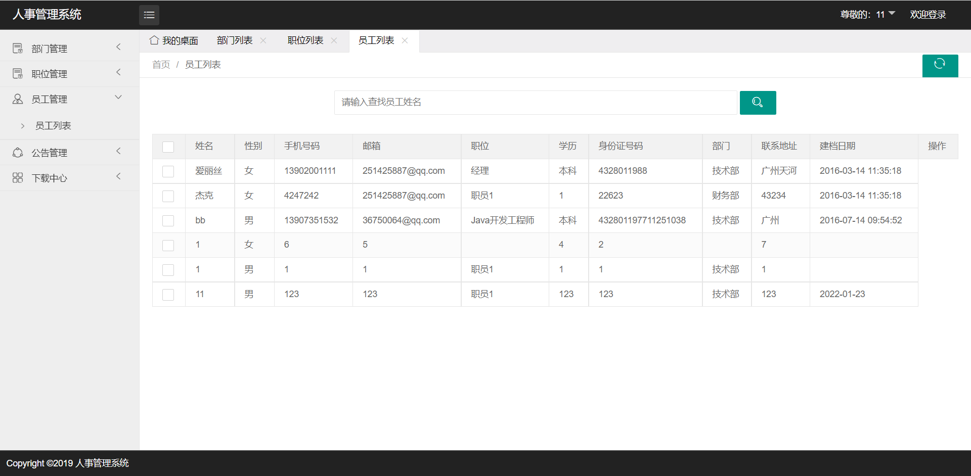Click the home icon on 我的桌面 tab
The height and width of the screenshot is (476, 971).
[x=154, y=40]
